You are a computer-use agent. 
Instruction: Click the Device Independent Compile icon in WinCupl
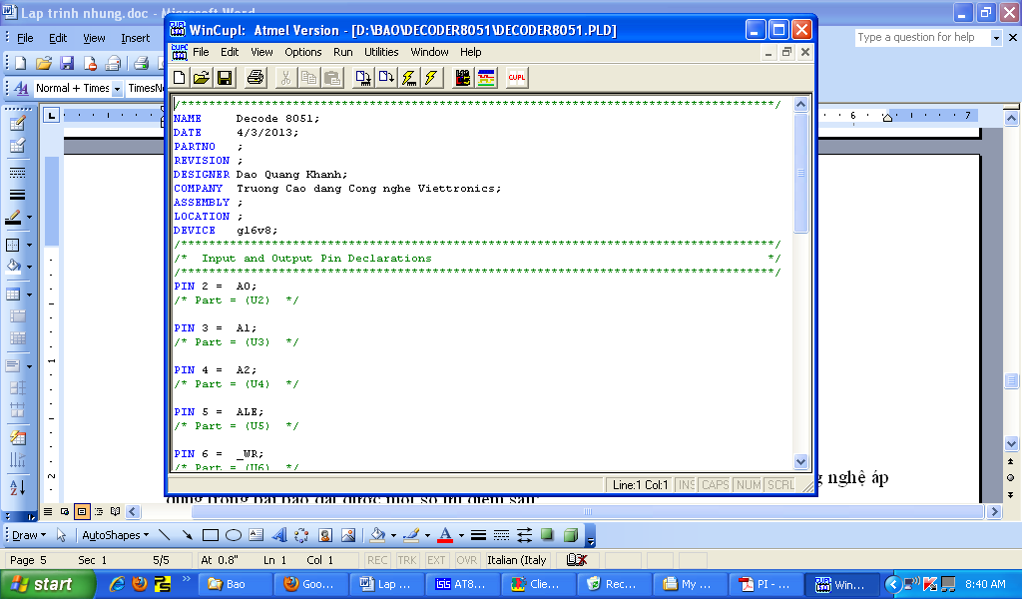click(386, 78)
